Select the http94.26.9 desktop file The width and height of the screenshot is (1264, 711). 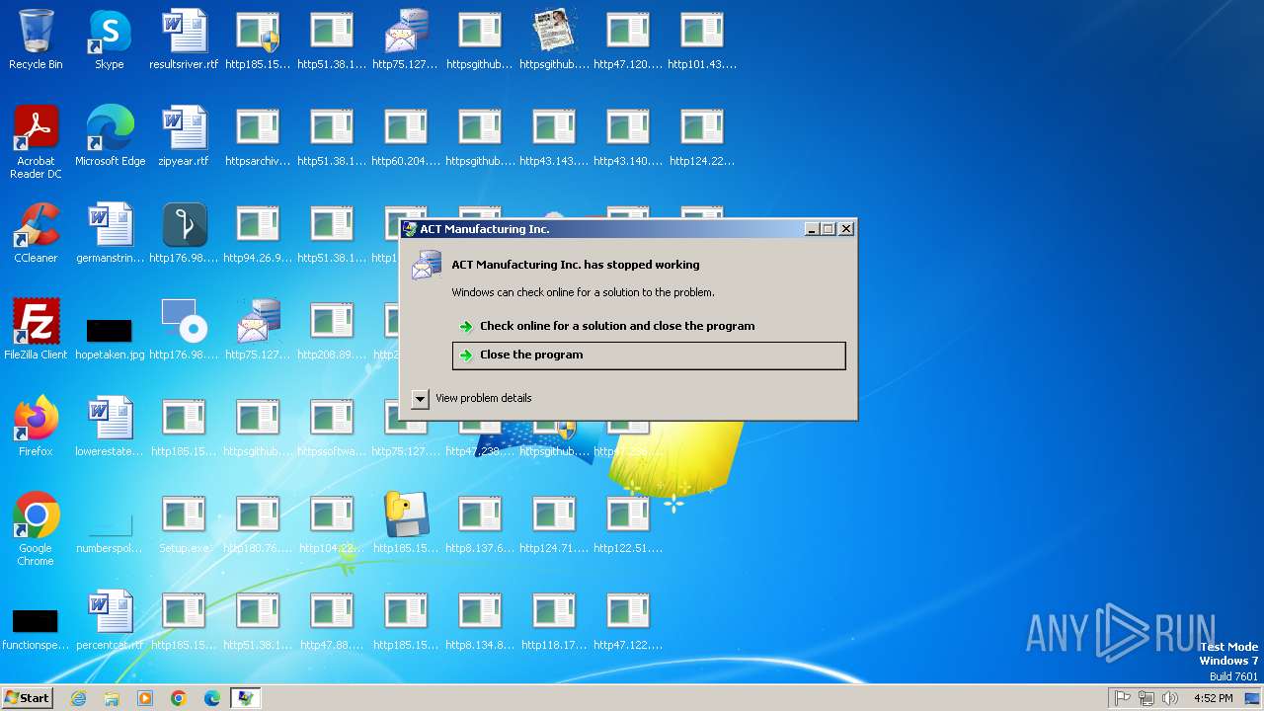pyautogui.click(x=258, y=233)
